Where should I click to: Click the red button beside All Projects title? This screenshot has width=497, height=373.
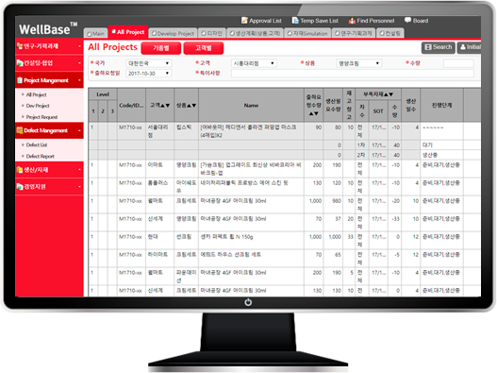click(x=161, y=48)
